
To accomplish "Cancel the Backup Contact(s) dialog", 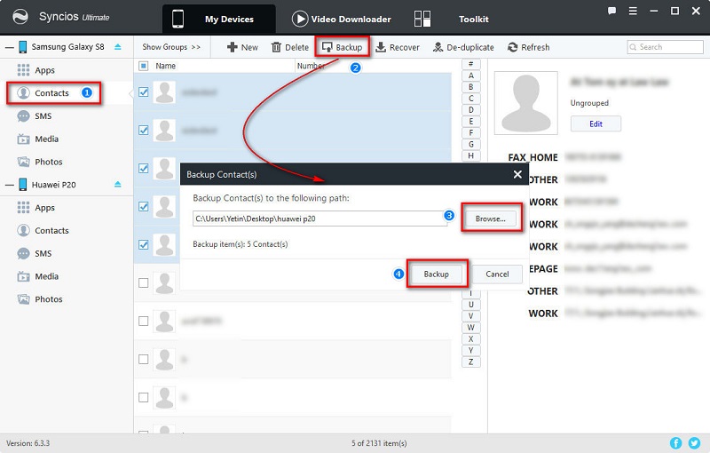I will click(497, 274).
